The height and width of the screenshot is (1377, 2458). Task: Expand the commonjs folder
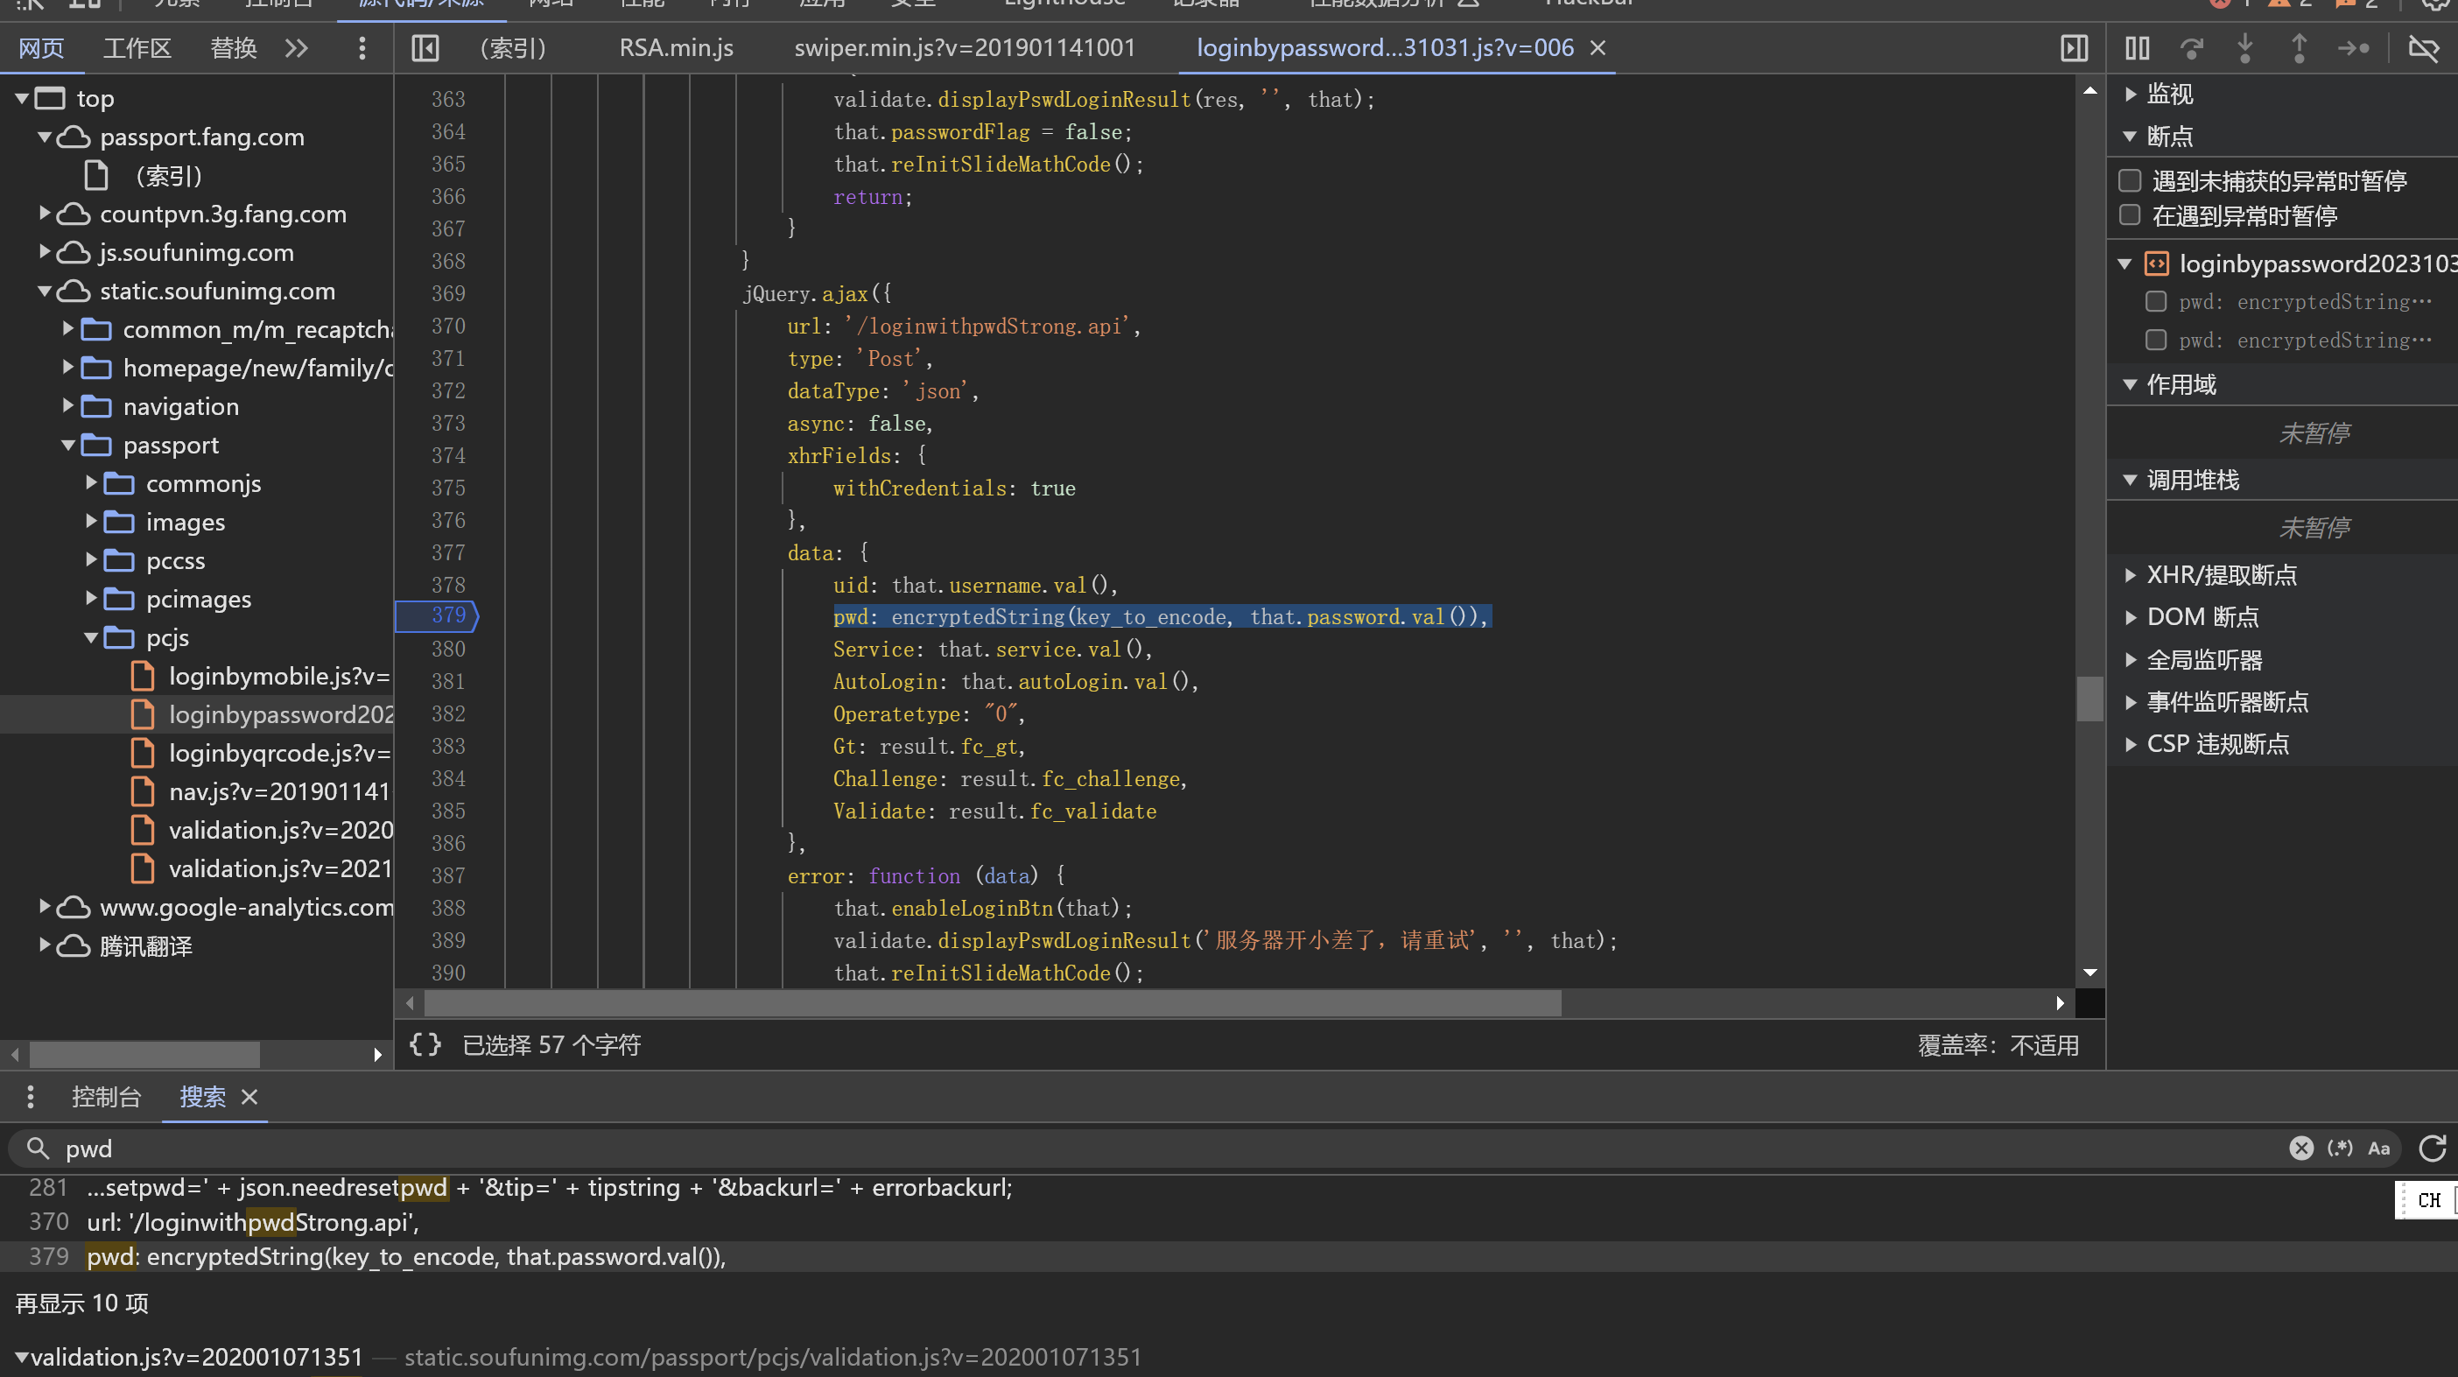pos(92,484)
